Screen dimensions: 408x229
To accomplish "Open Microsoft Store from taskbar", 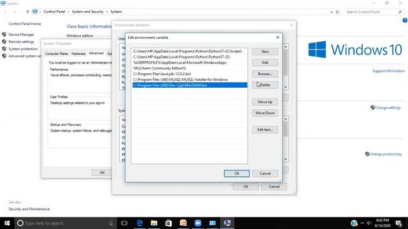I will [168, 223].
